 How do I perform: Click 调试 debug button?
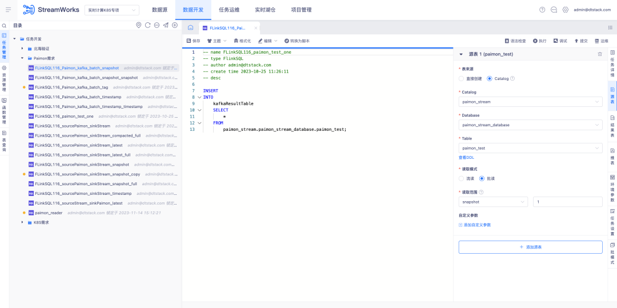[560, 41]
